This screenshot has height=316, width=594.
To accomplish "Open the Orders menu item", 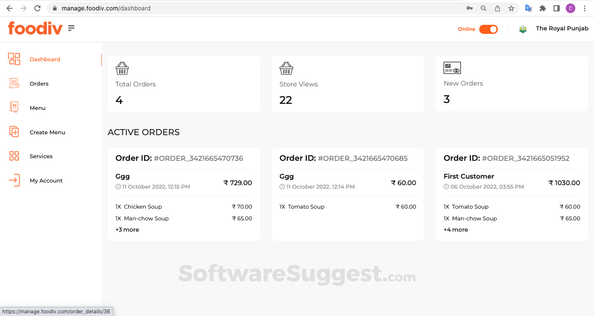I will click(x=39, y=83).
